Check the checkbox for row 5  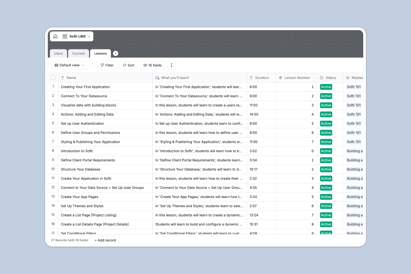[53, 123]
